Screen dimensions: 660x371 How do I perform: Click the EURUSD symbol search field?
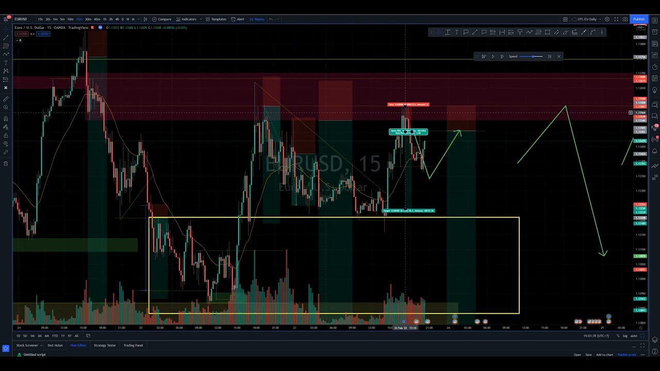(21, 19)
